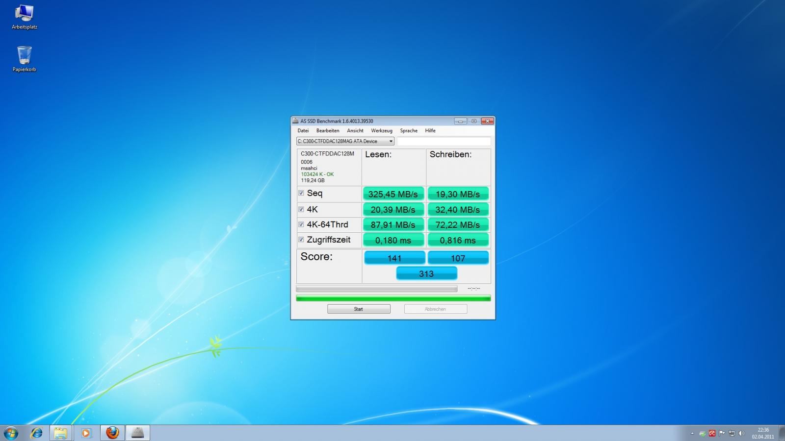Click the volume speaker tray icon

click(x=741, y=434)
